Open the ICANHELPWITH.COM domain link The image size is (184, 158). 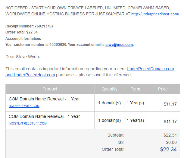24,106
